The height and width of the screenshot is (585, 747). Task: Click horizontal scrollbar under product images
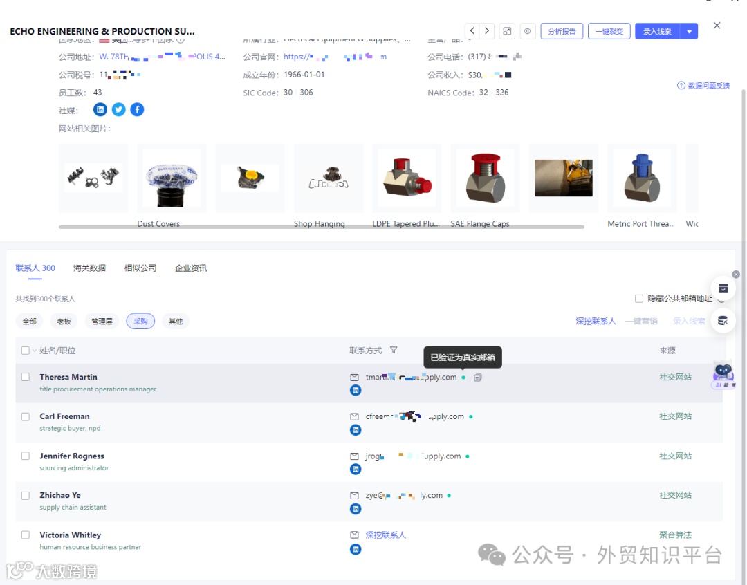tap(322, 228)
